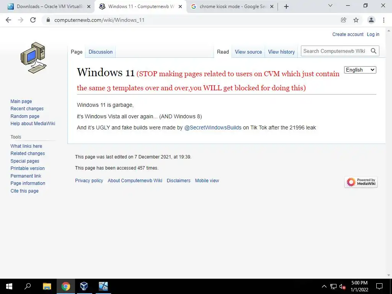Open clock showing 5:00 PM 1/1/2022
Screen dimensions: 392x294
click(359, 286)
